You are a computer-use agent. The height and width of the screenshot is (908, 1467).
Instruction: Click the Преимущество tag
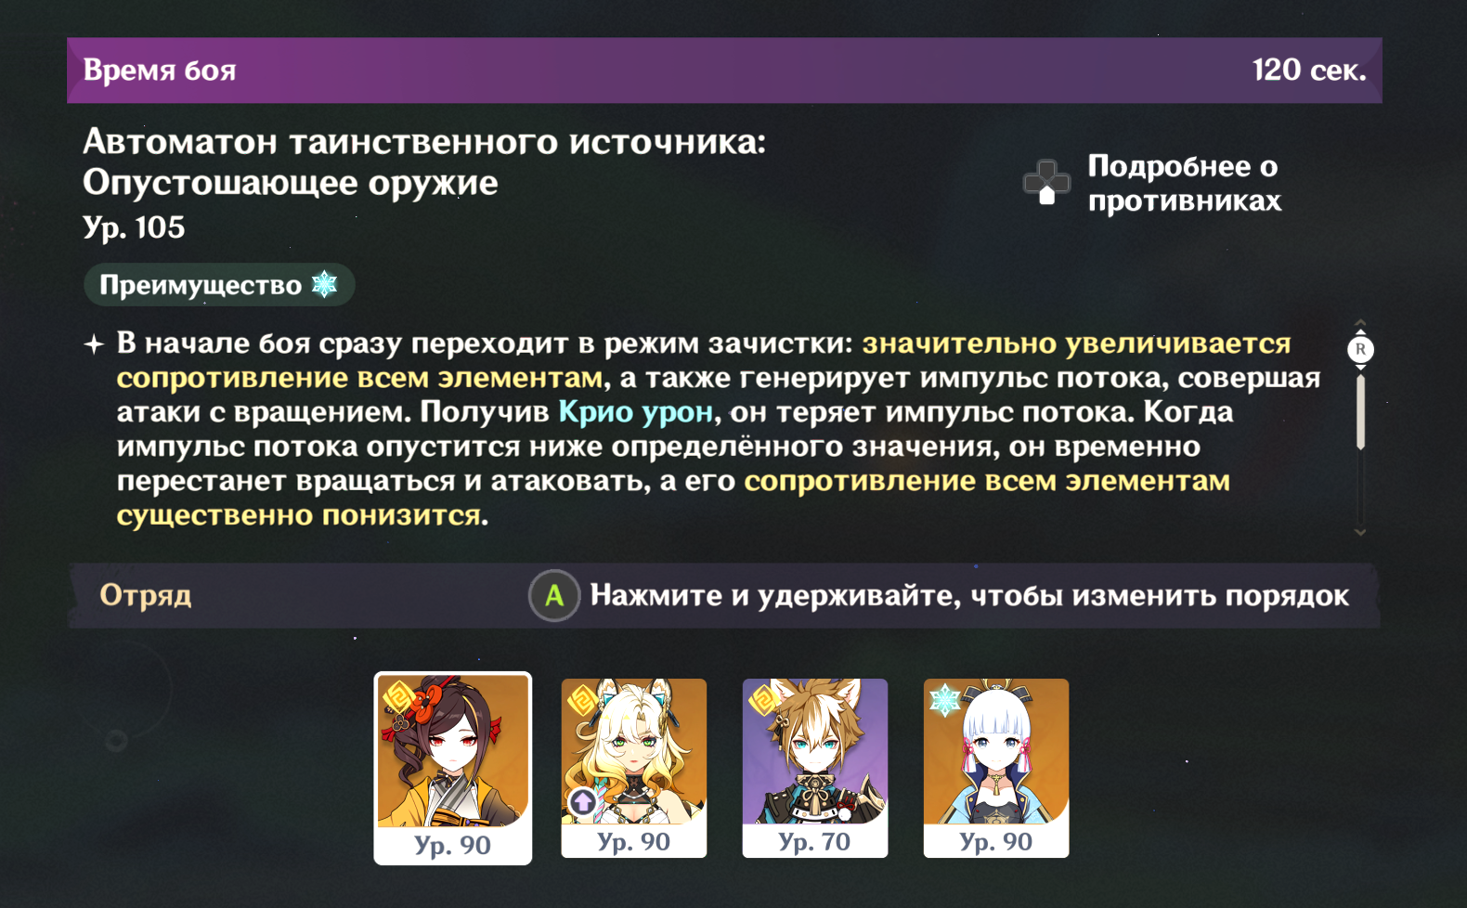coord(219,284)
